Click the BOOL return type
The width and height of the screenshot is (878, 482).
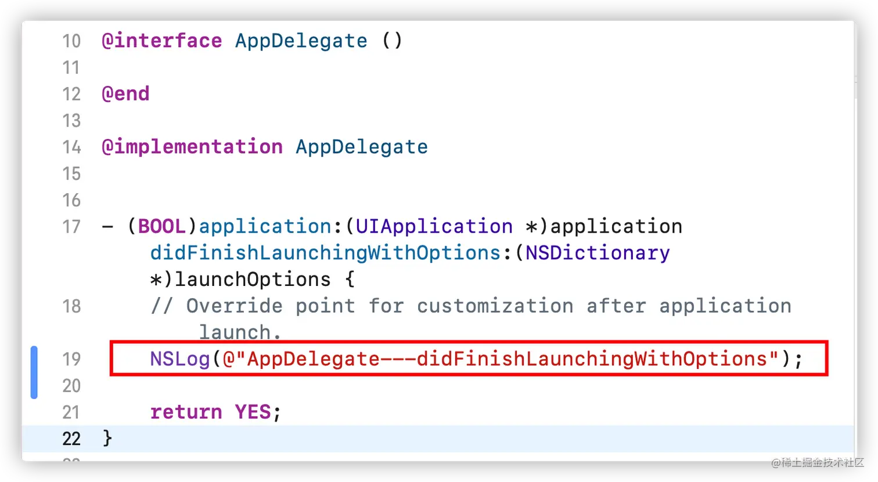tap(162, 226)
